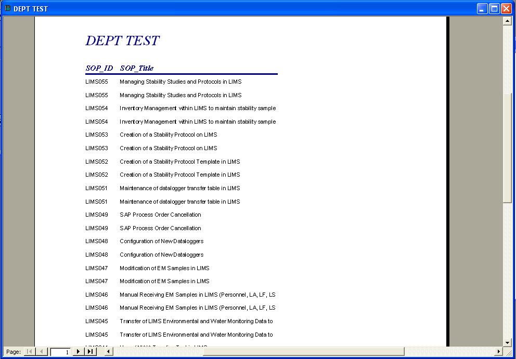
Task: Click the upper 'Creation of a Stability Protocol Template' title
Action: tap(180, 162)
